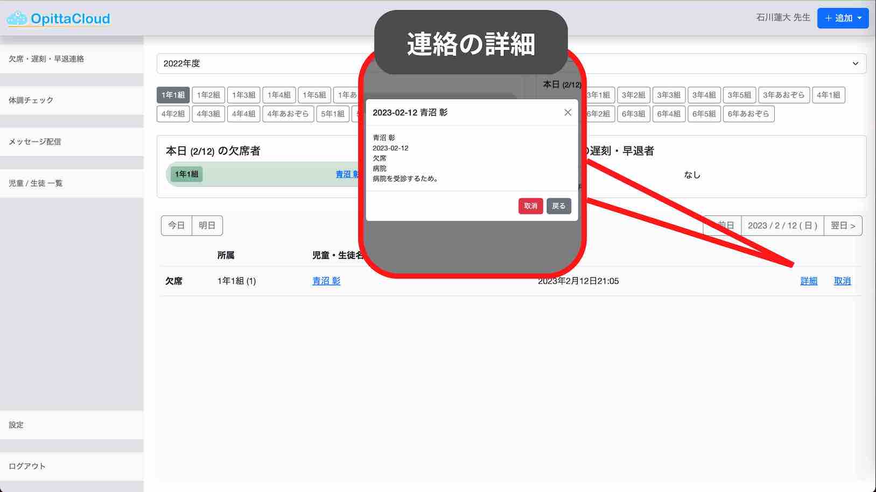The image size is (876, 492).
Task: Select the 6年3組 class filter
Action: (633, 114)
